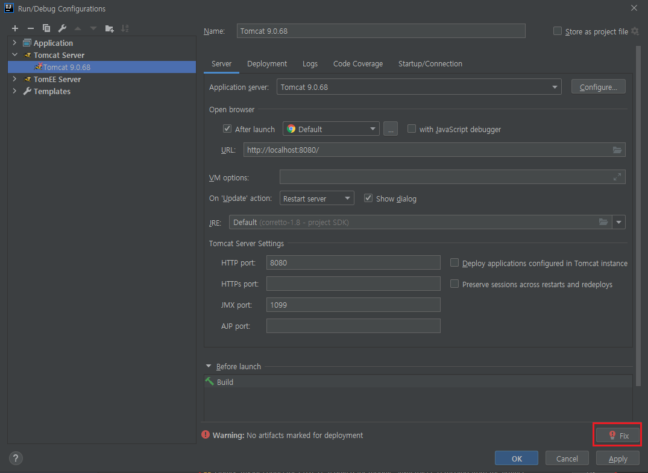Remove the selected configuration with minus icon
648x473 pixels.
pyautogui.click(x=31, y=28)
